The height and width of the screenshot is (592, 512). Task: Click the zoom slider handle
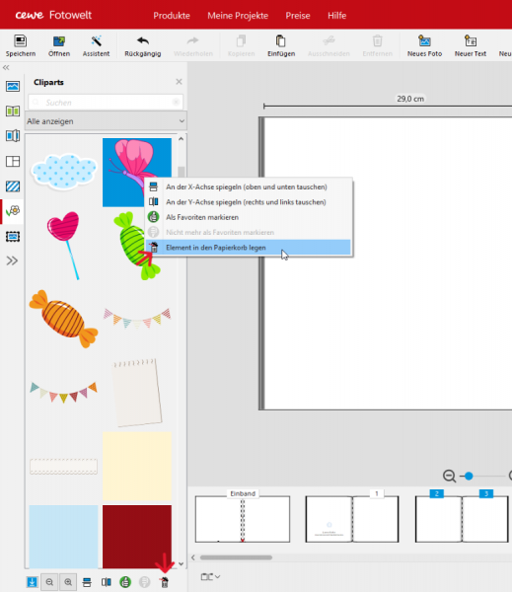click(469, 476)
